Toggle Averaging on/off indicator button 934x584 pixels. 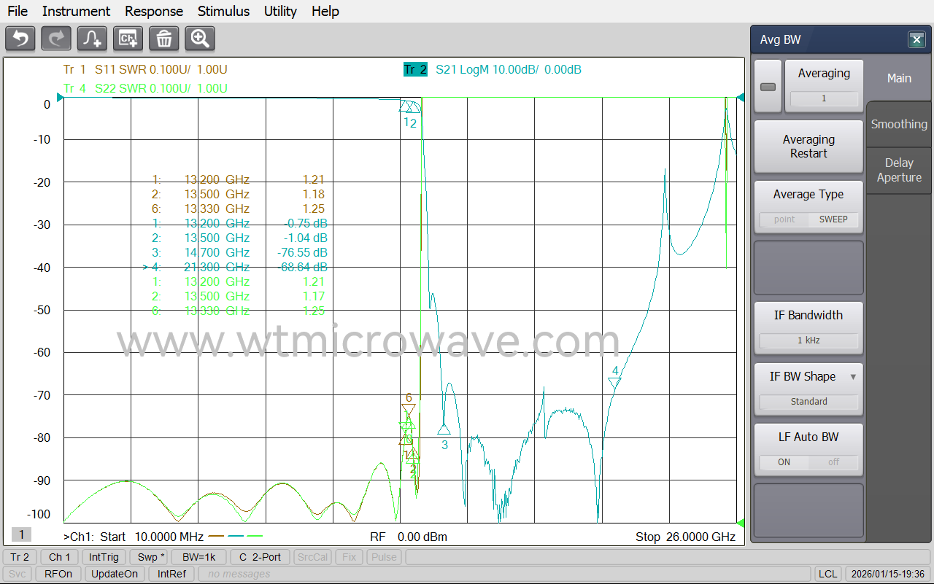pyautogui.click(x=768, y=87)
